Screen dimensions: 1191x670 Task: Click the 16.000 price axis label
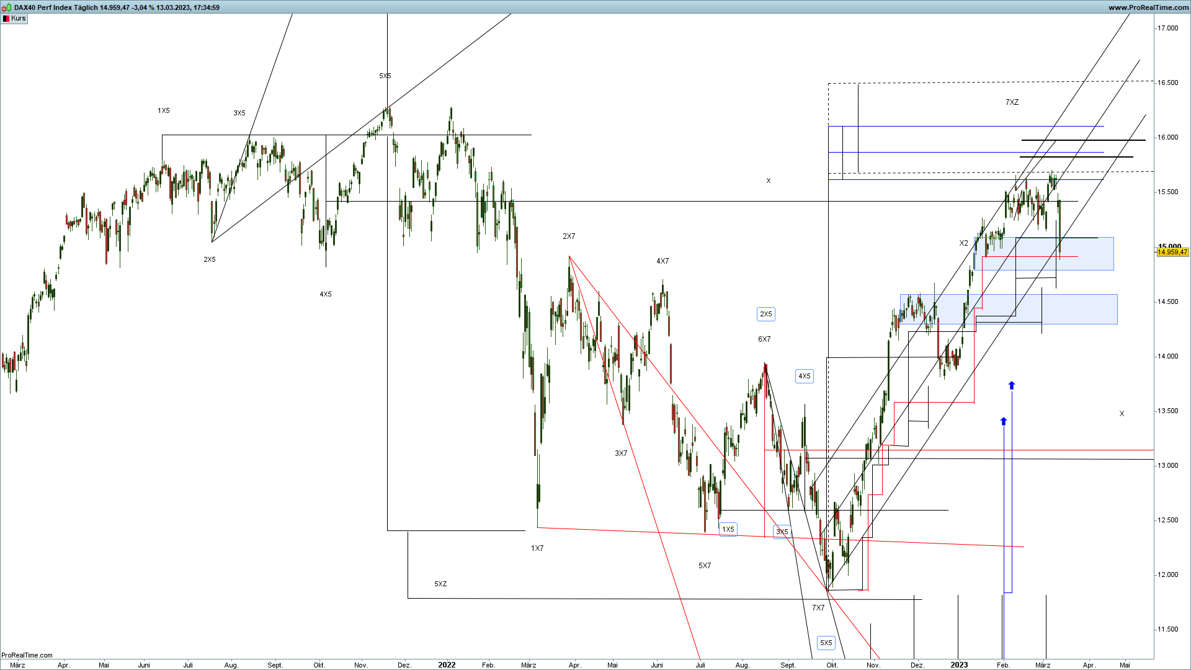coord(1167,137)
